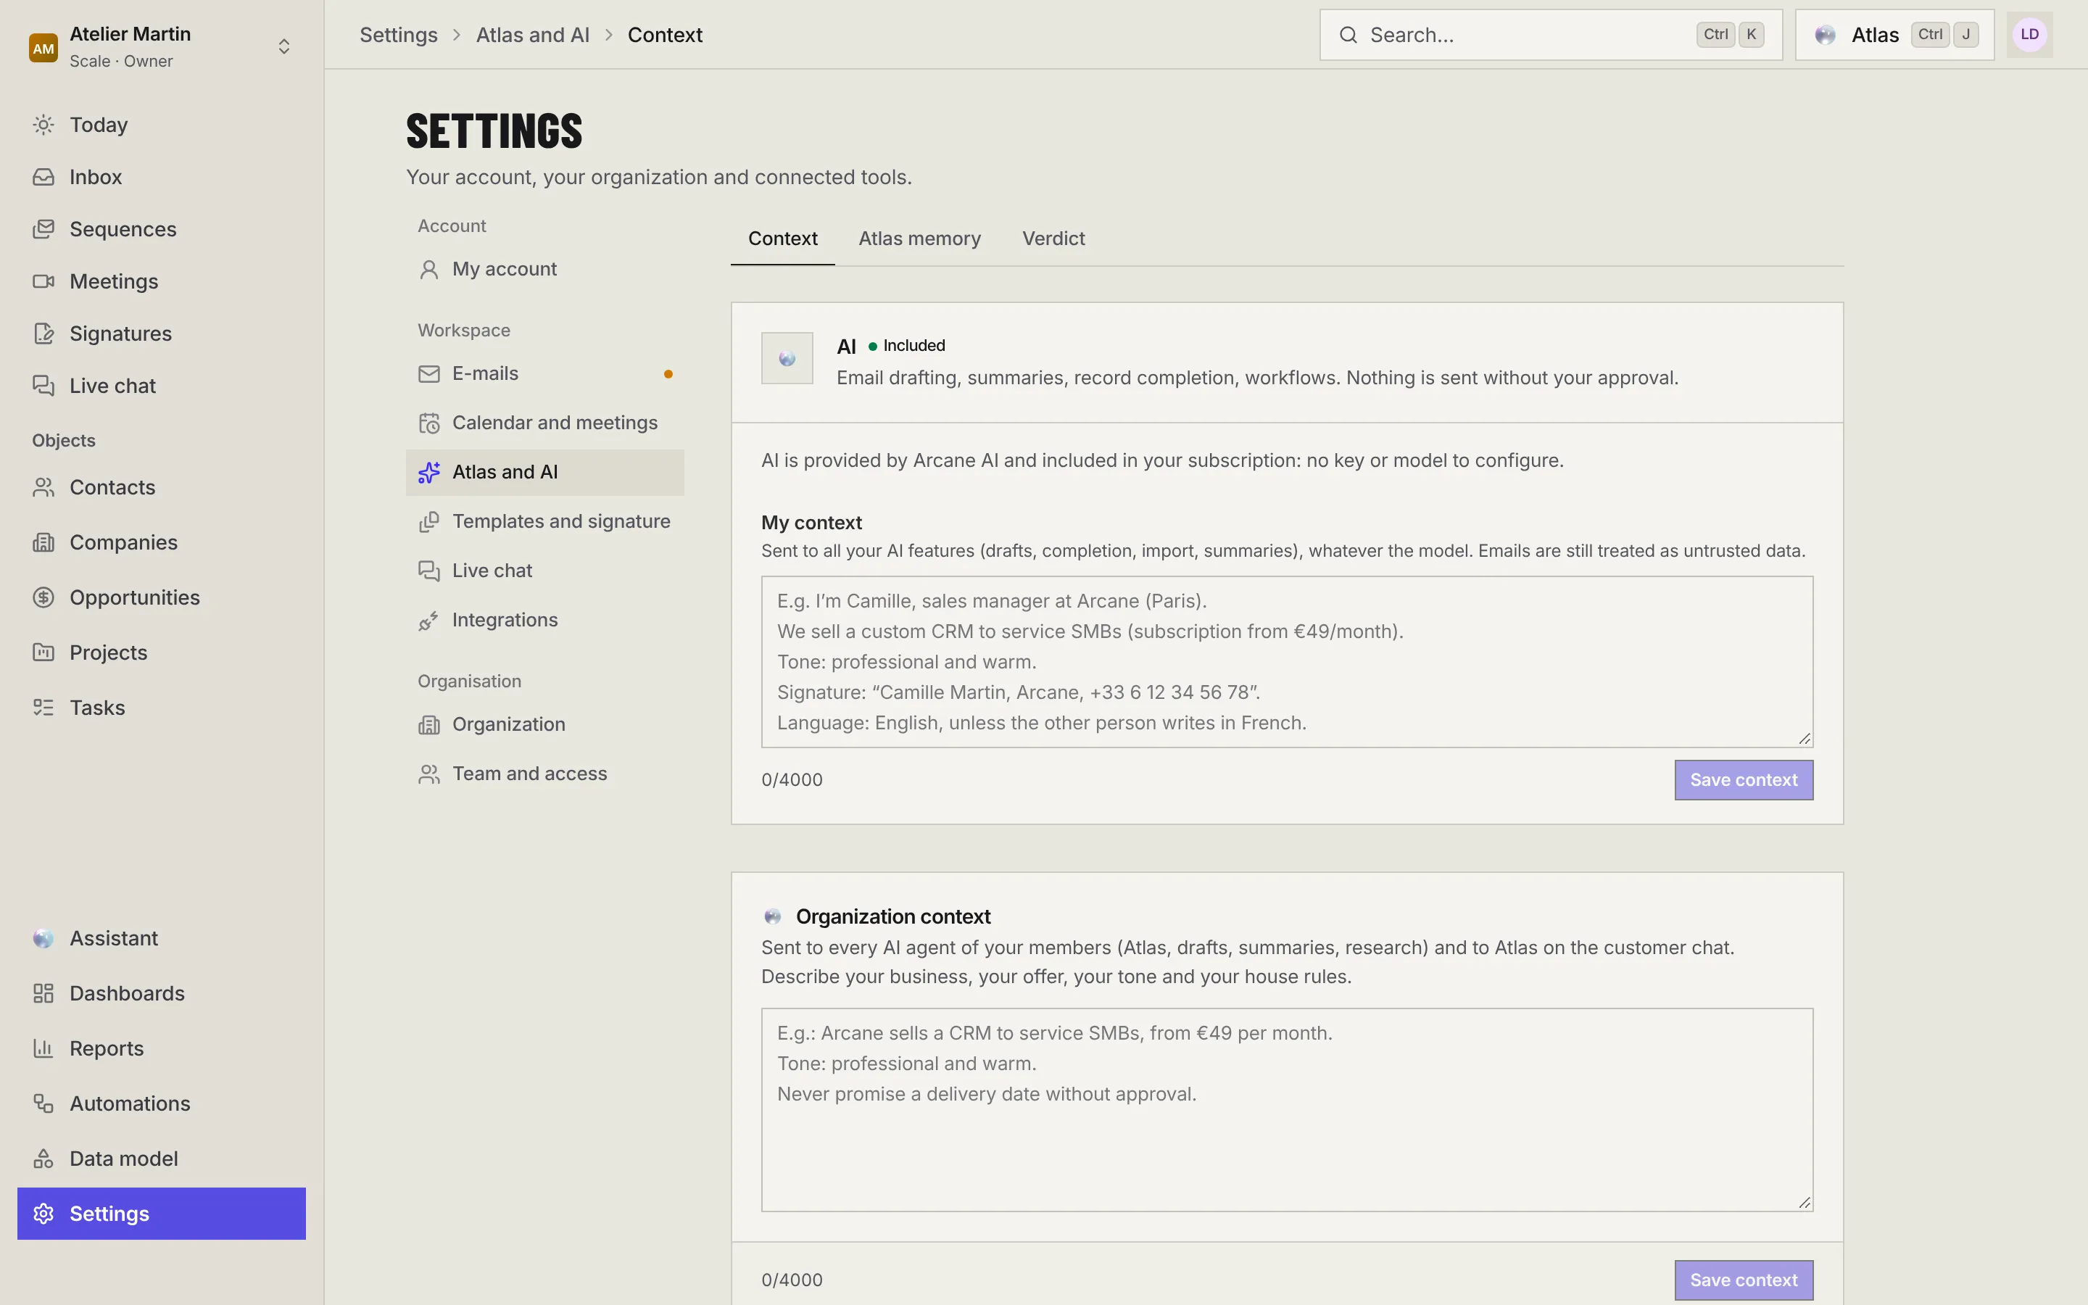
Task: Open the LD user avatar menu
Action: pos(2029,35)
